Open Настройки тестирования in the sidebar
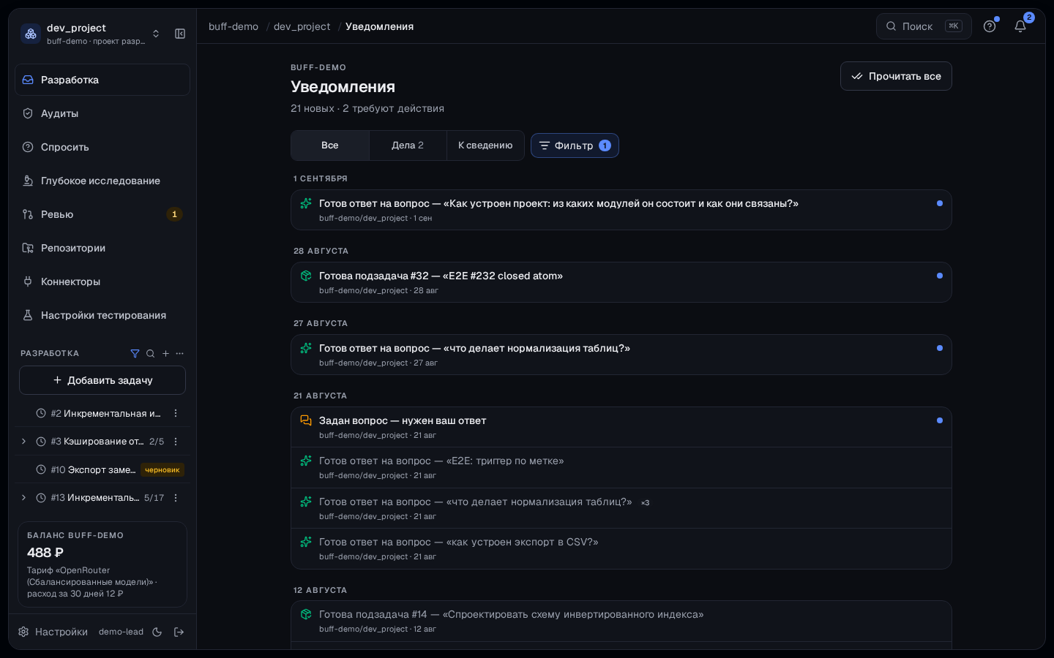This screenshot has height=658, width=1054. tap(102, 315)
